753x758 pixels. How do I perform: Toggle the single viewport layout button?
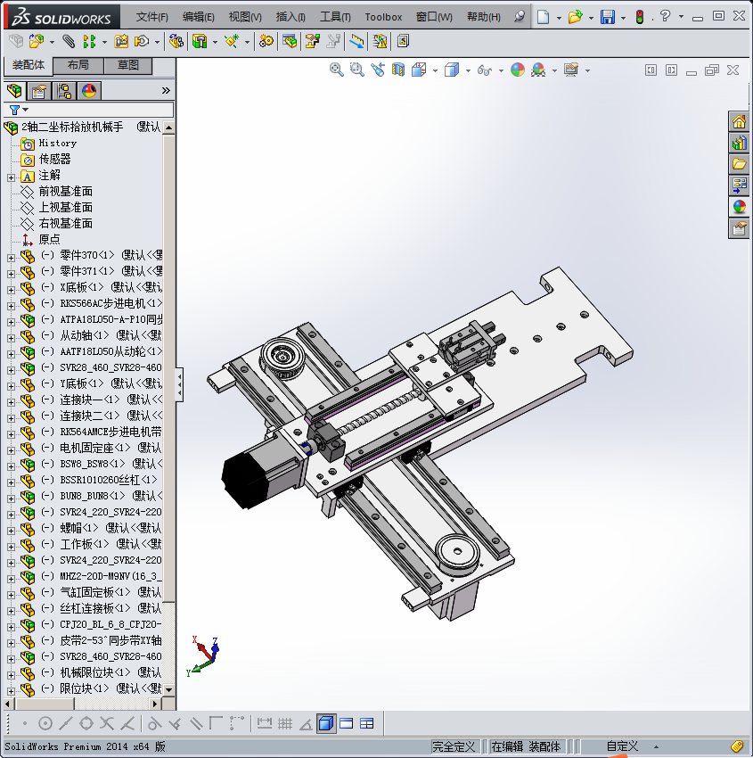347,724
